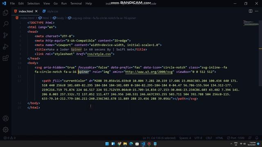The height and width of the screenshot is (147, 262).
Task: Click the svg element breadcrumb
Action: (x=104, y=18)
